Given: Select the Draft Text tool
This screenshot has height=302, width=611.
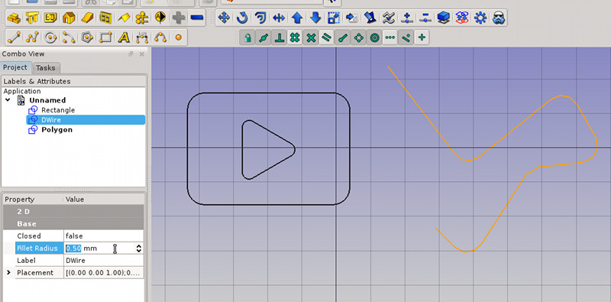Looking at the screenshot, I should tap(124, 37).
